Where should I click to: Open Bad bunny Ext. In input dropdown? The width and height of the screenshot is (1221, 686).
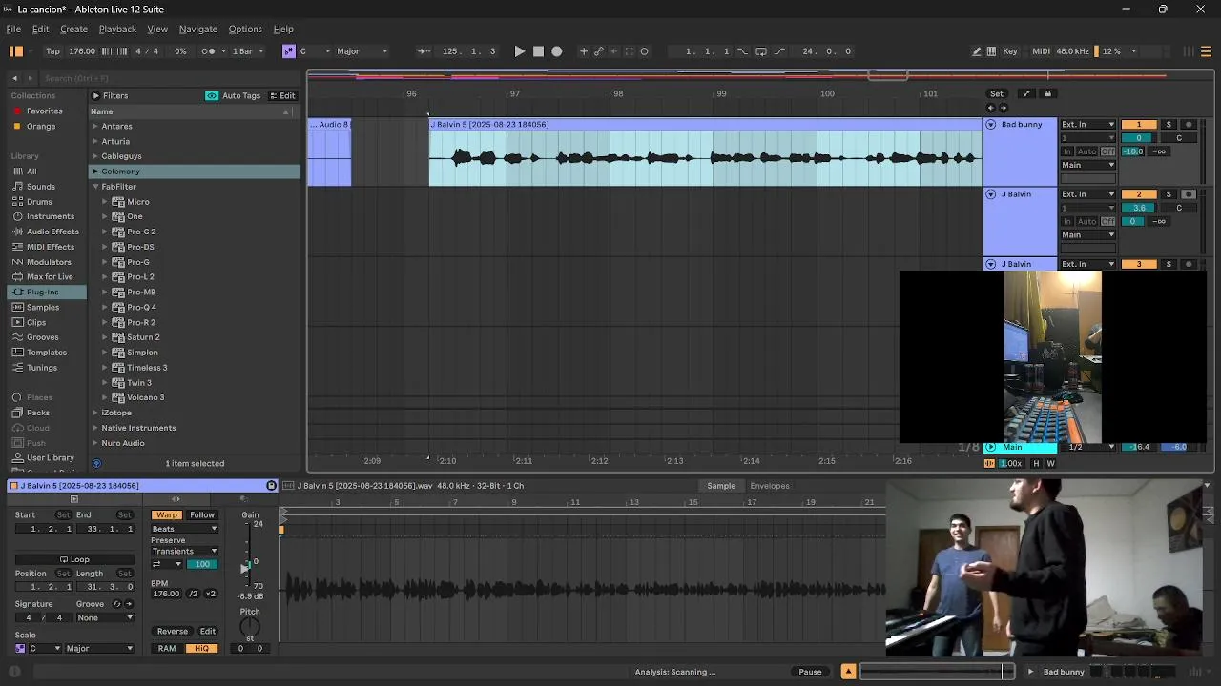tap(1087, 125)
